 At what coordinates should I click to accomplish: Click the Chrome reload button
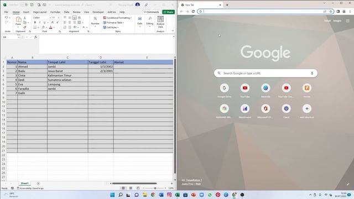(193, 11)
